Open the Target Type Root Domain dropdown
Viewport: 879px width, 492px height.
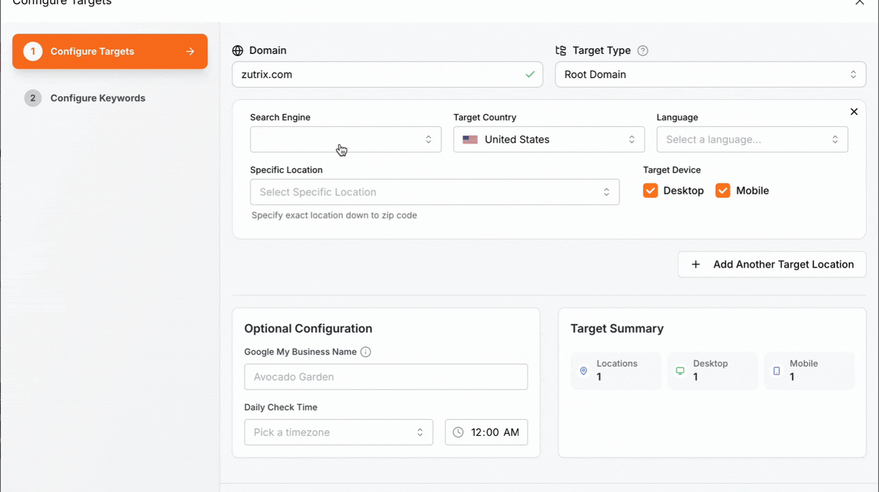pyautogui.click(x=710, y=75)
